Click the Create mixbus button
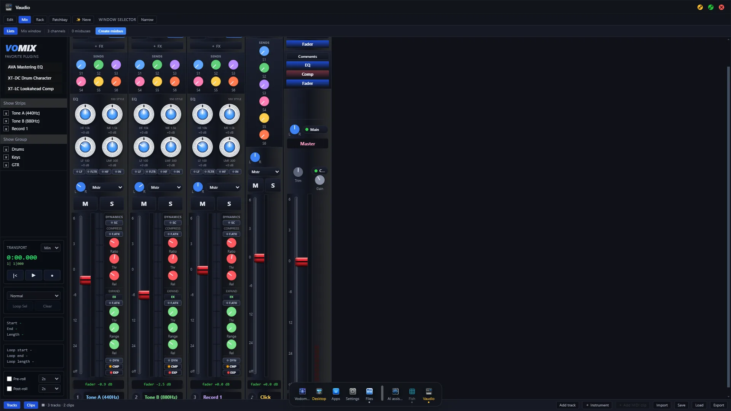 (x=110, y=31)
